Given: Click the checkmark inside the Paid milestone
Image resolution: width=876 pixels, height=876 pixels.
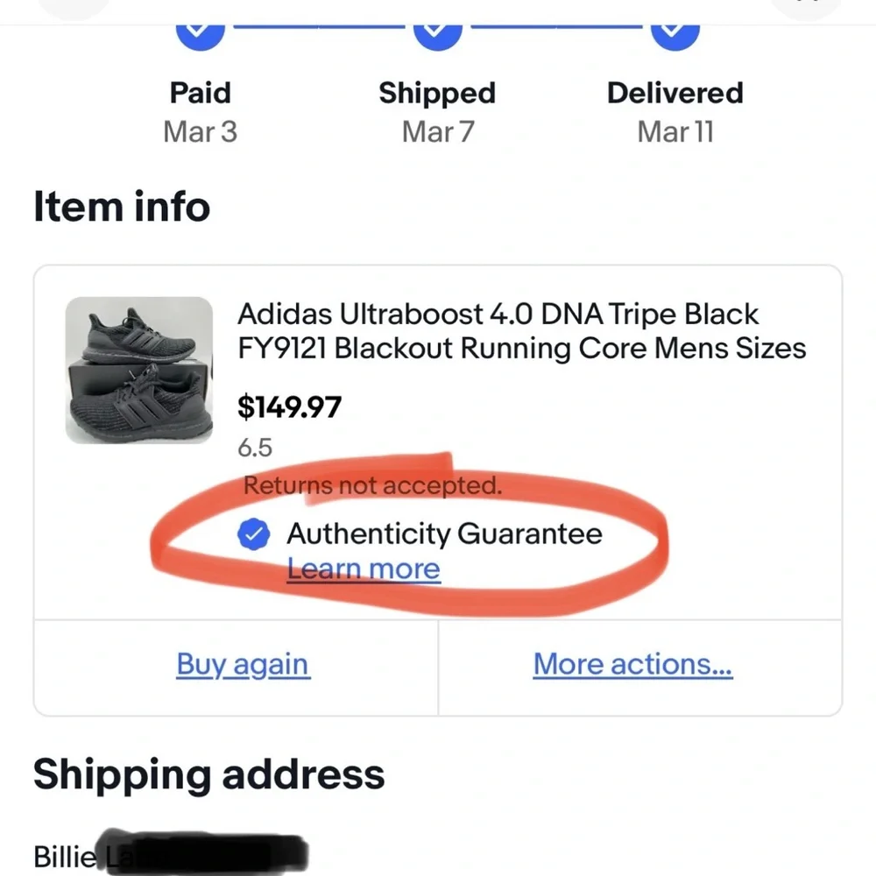Looking at the screenshot, I should 200,31.
